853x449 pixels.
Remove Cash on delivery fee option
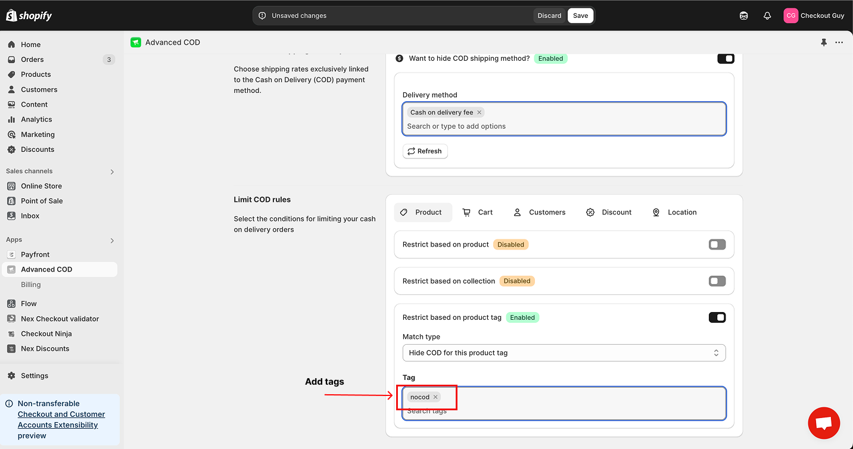479,113
